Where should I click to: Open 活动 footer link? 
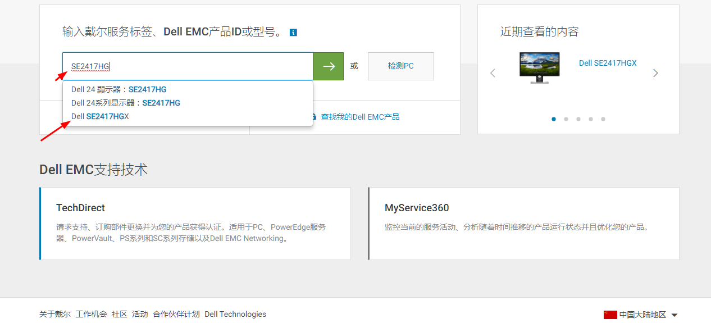pyautogui.click(x=140, y=315)
